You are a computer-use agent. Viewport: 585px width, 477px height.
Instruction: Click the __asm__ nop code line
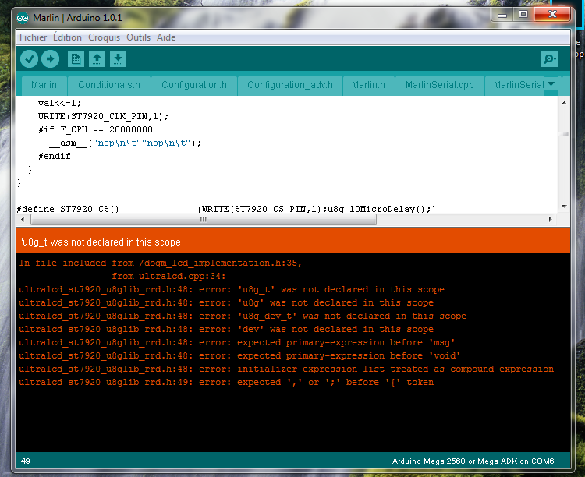pyautogui.click(x=125, y=143)
